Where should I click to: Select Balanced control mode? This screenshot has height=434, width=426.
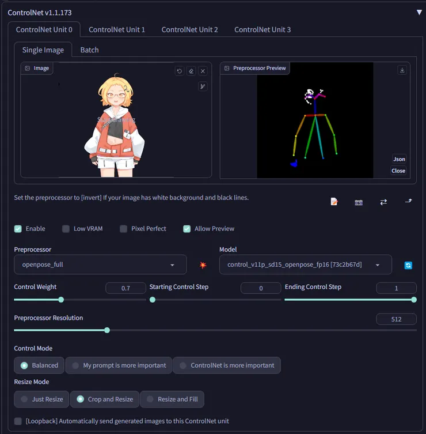39,365
